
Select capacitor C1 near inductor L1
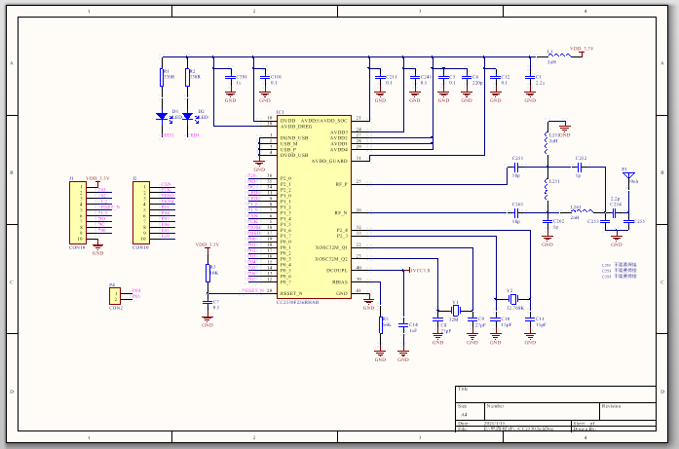(x=530, y=78)
